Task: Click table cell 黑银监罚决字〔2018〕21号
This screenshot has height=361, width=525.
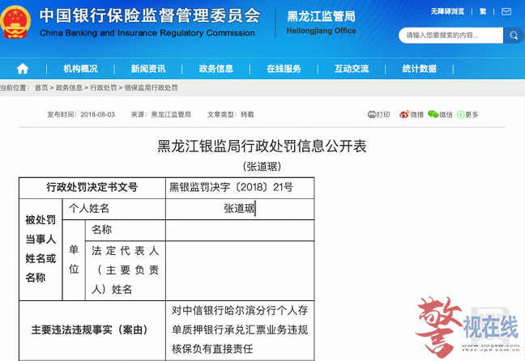Action: point(240,188)
